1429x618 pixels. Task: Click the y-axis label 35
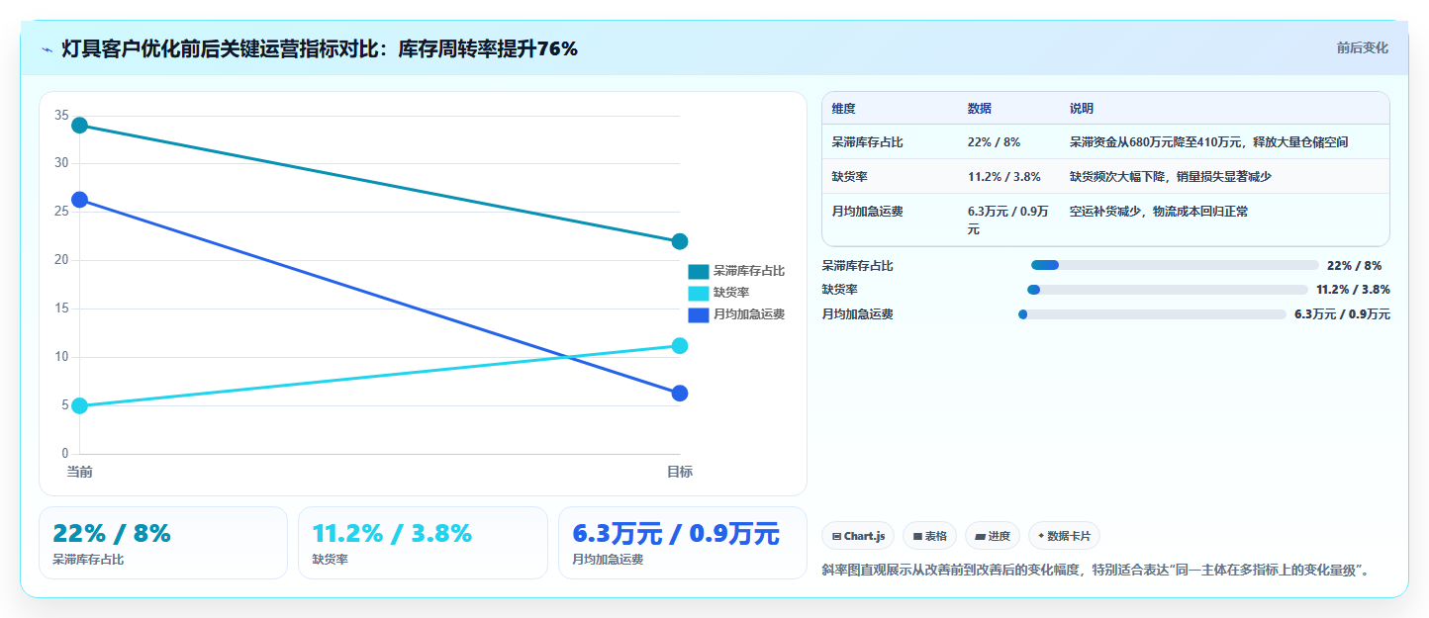coord(61,116)
